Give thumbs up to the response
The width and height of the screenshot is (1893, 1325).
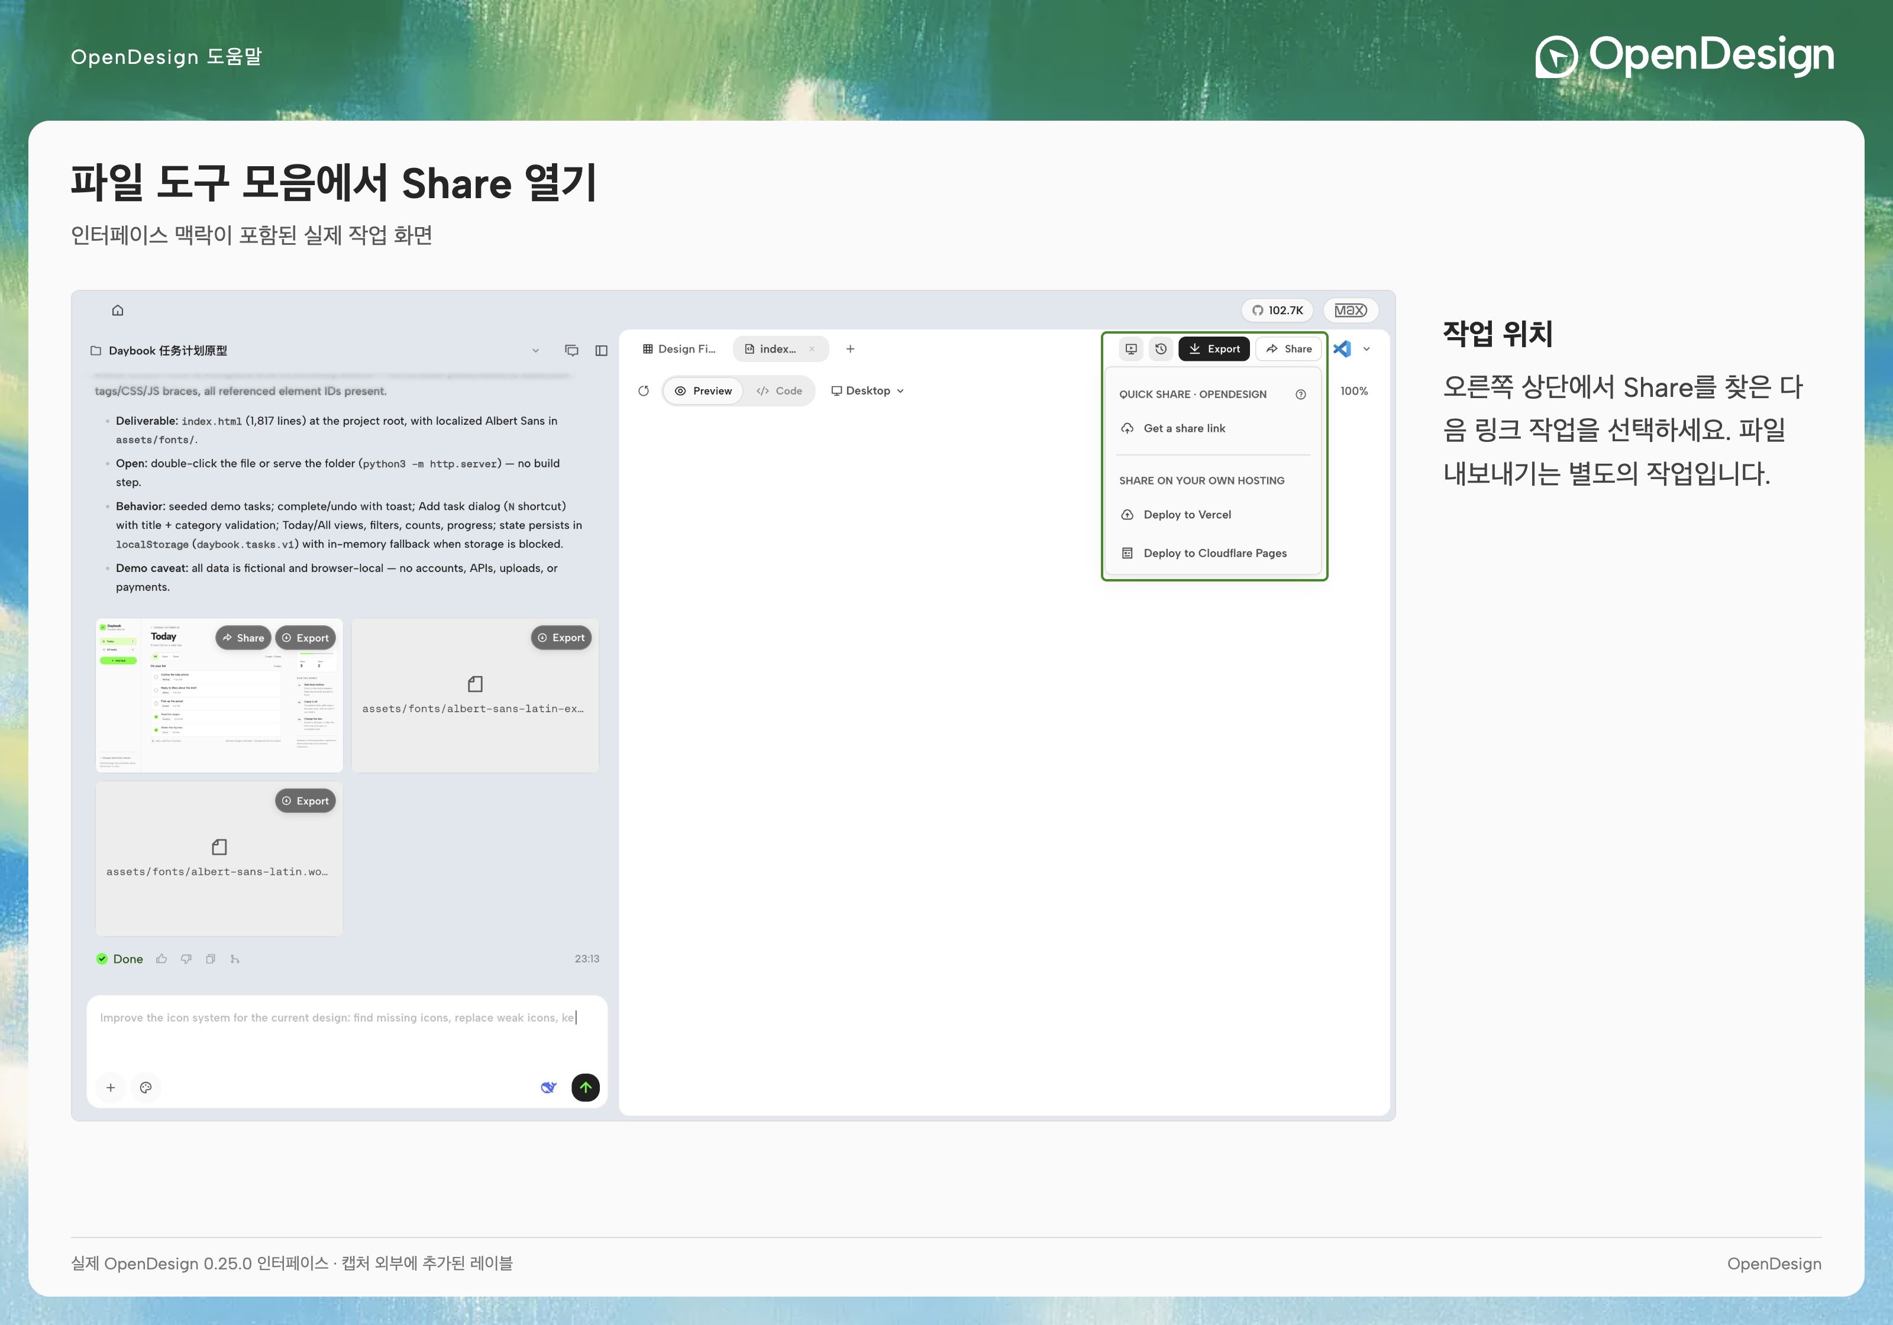pos(161,959)
